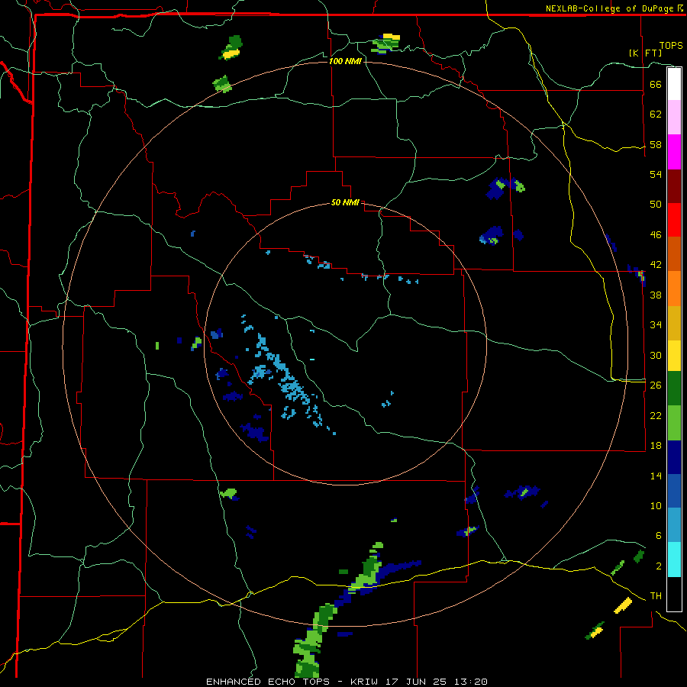
Task: Click the [K FT] units label
Action: [x=645, y=53]
